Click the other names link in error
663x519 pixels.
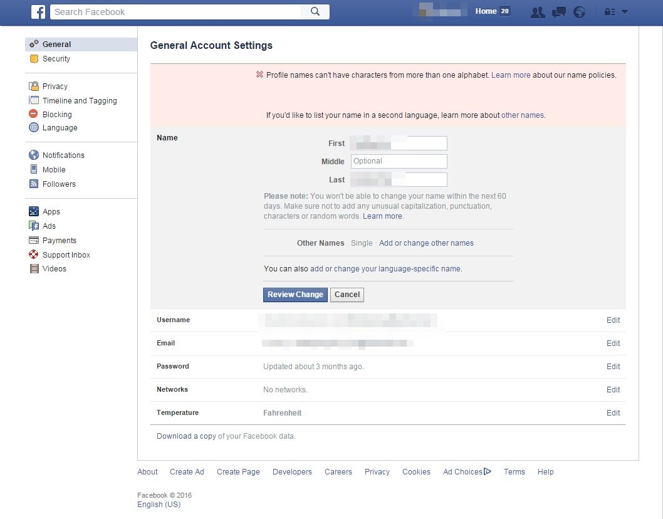coord(523,115)
